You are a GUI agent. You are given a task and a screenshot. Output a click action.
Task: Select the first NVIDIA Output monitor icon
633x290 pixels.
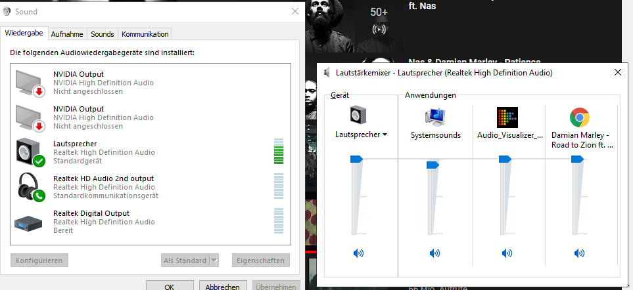click(x=30, y=83)
